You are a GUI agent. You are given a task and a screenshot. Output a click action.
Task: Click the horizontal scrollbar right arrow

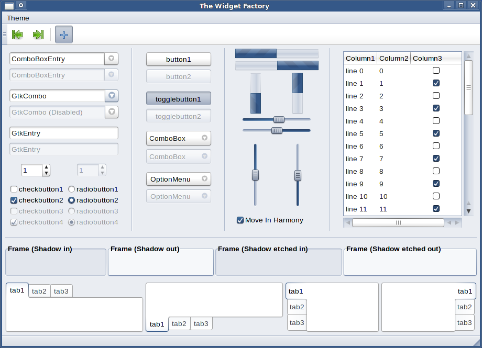tap(457, 222)
